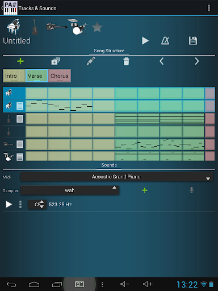Open the Acoustic Grand Piano MIDI dropdown

(117, 177)
